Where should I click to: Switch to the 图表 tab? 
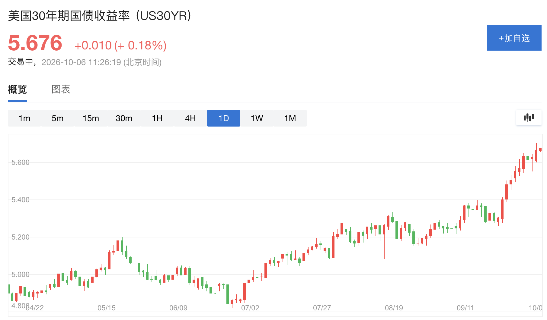(x=61, y=89)
